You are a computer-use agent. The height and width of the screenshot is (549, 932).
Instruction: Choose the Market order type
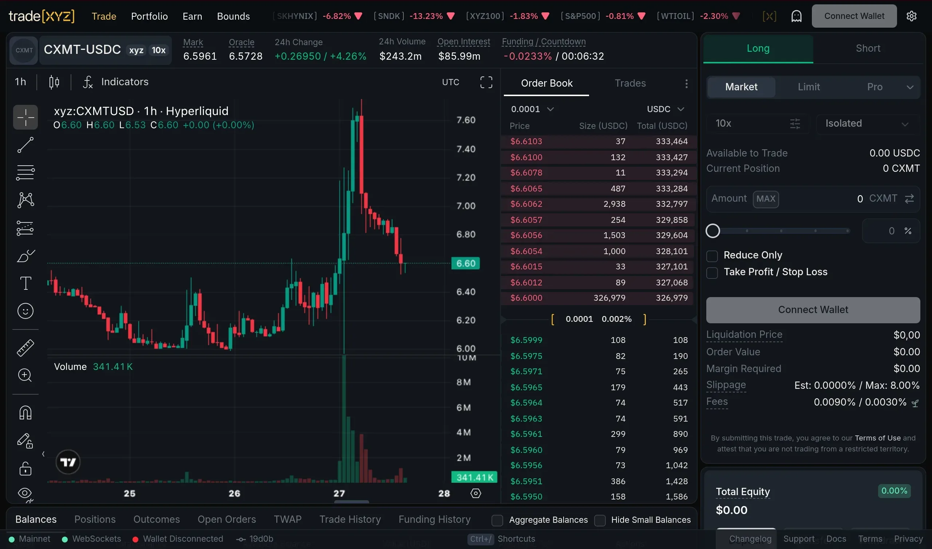click(741, 87)
